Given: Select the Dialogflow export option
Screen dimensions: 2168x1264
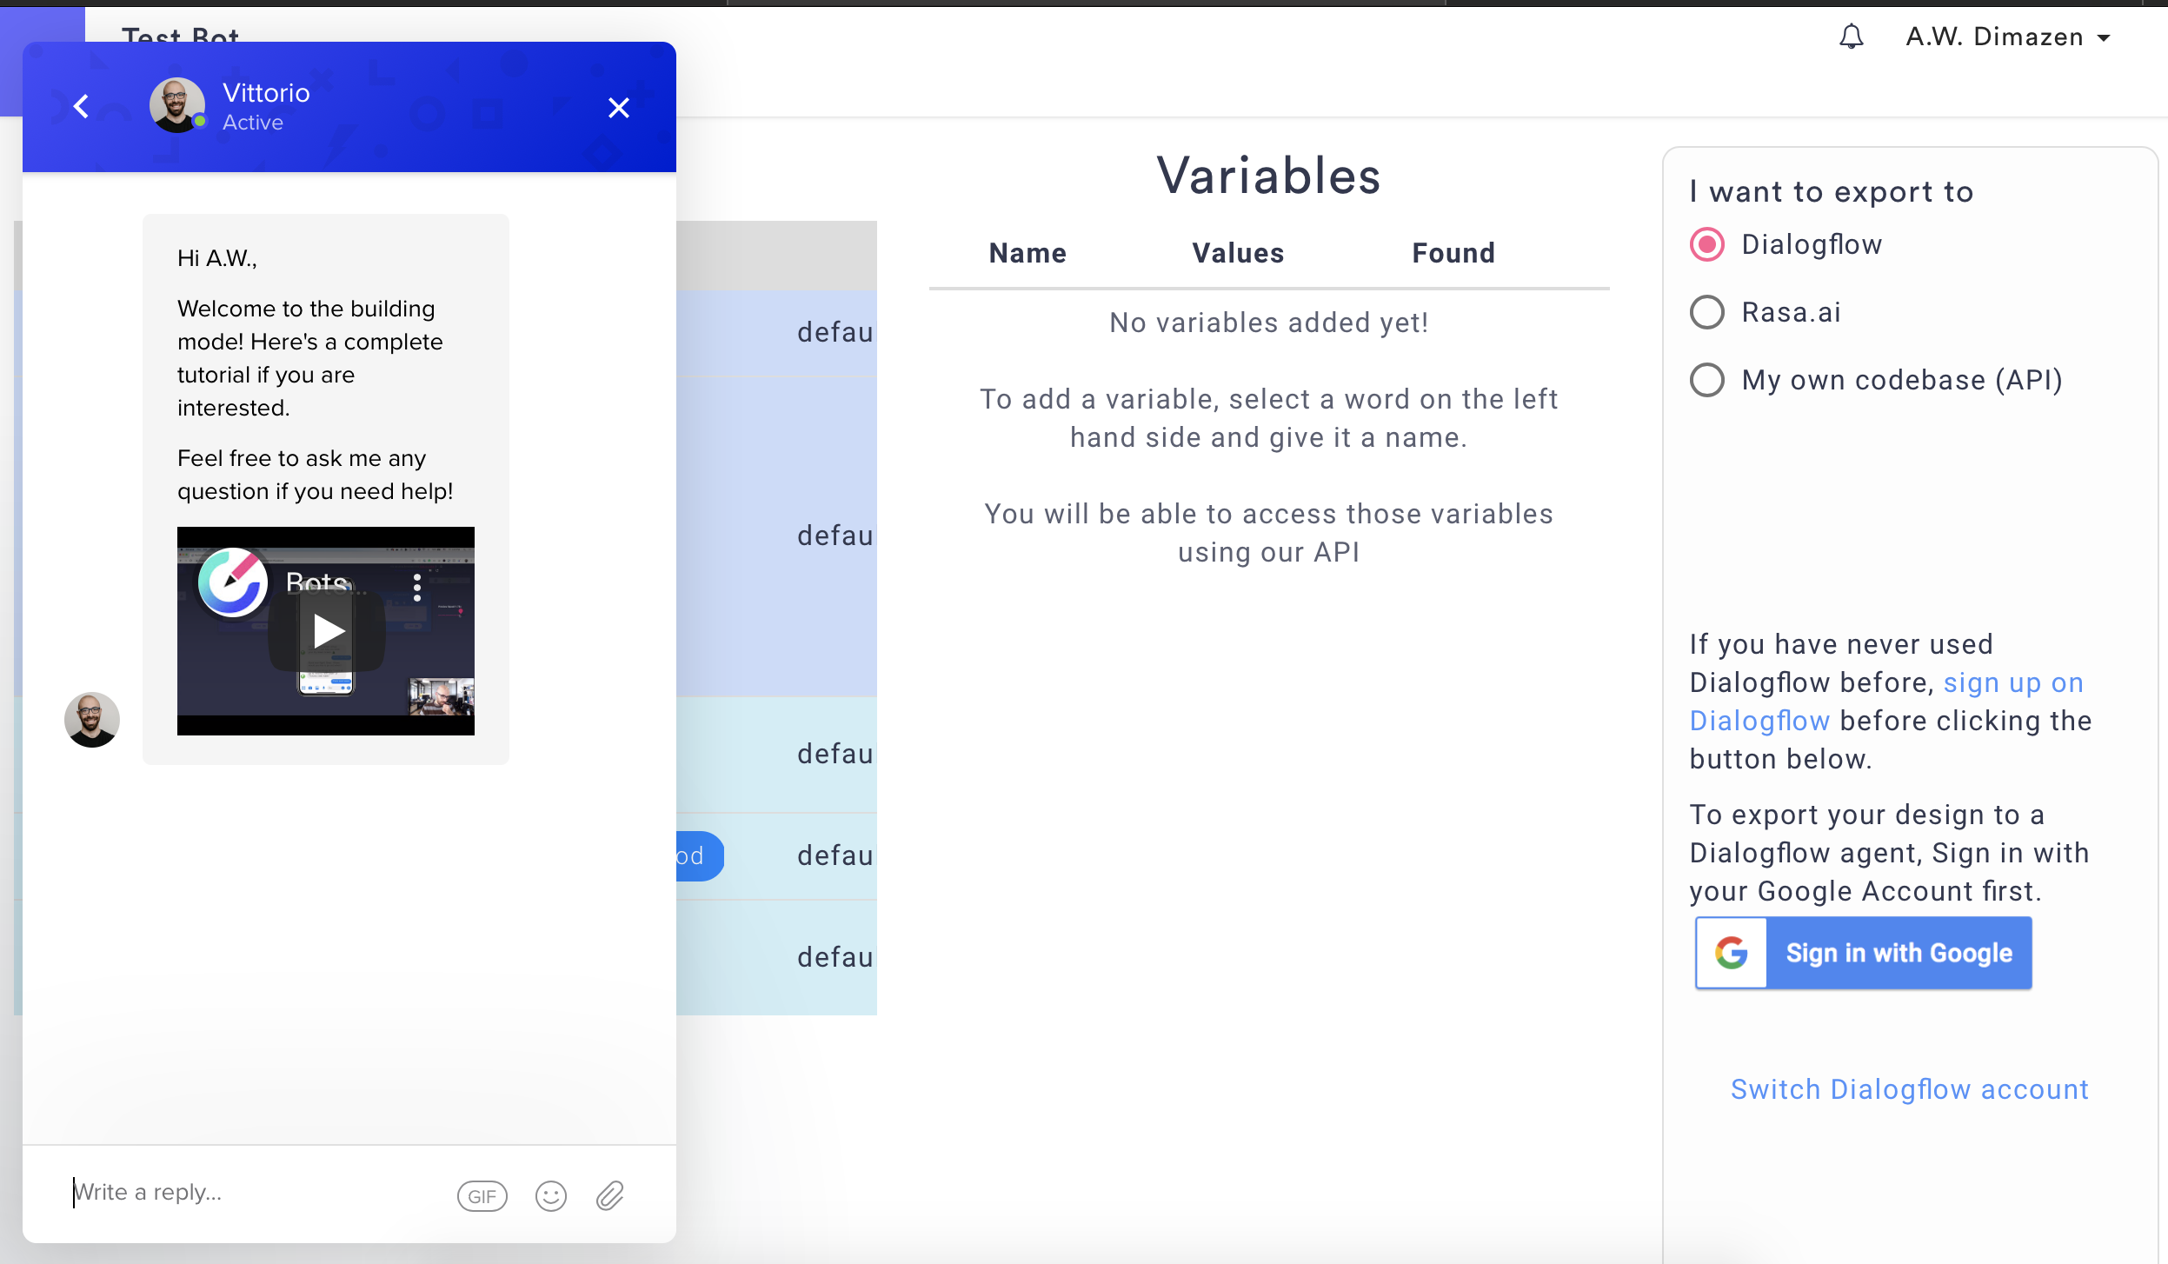Looking at the screenshot, I should [x=1706, y=244].
